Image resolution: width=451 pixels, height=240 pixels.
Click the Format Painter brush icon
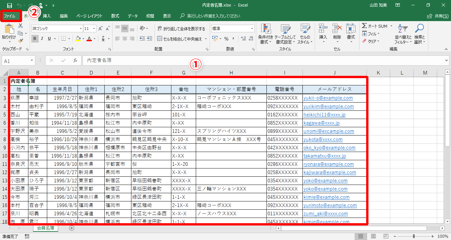pos(20,41)
